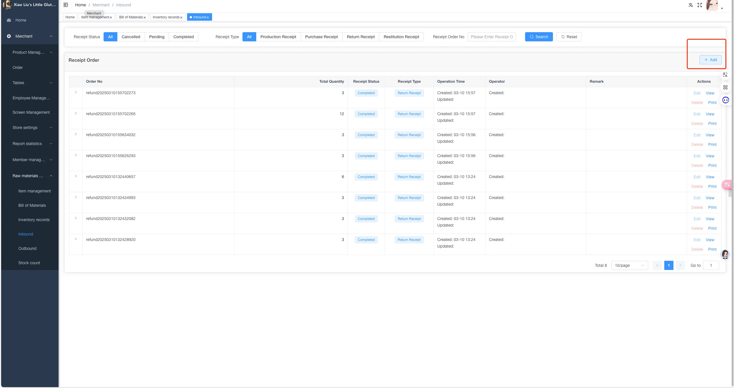This screenshot has height=388, width=734.
Task: Expand Store settings submenu
Action: (x=30, y=128)
